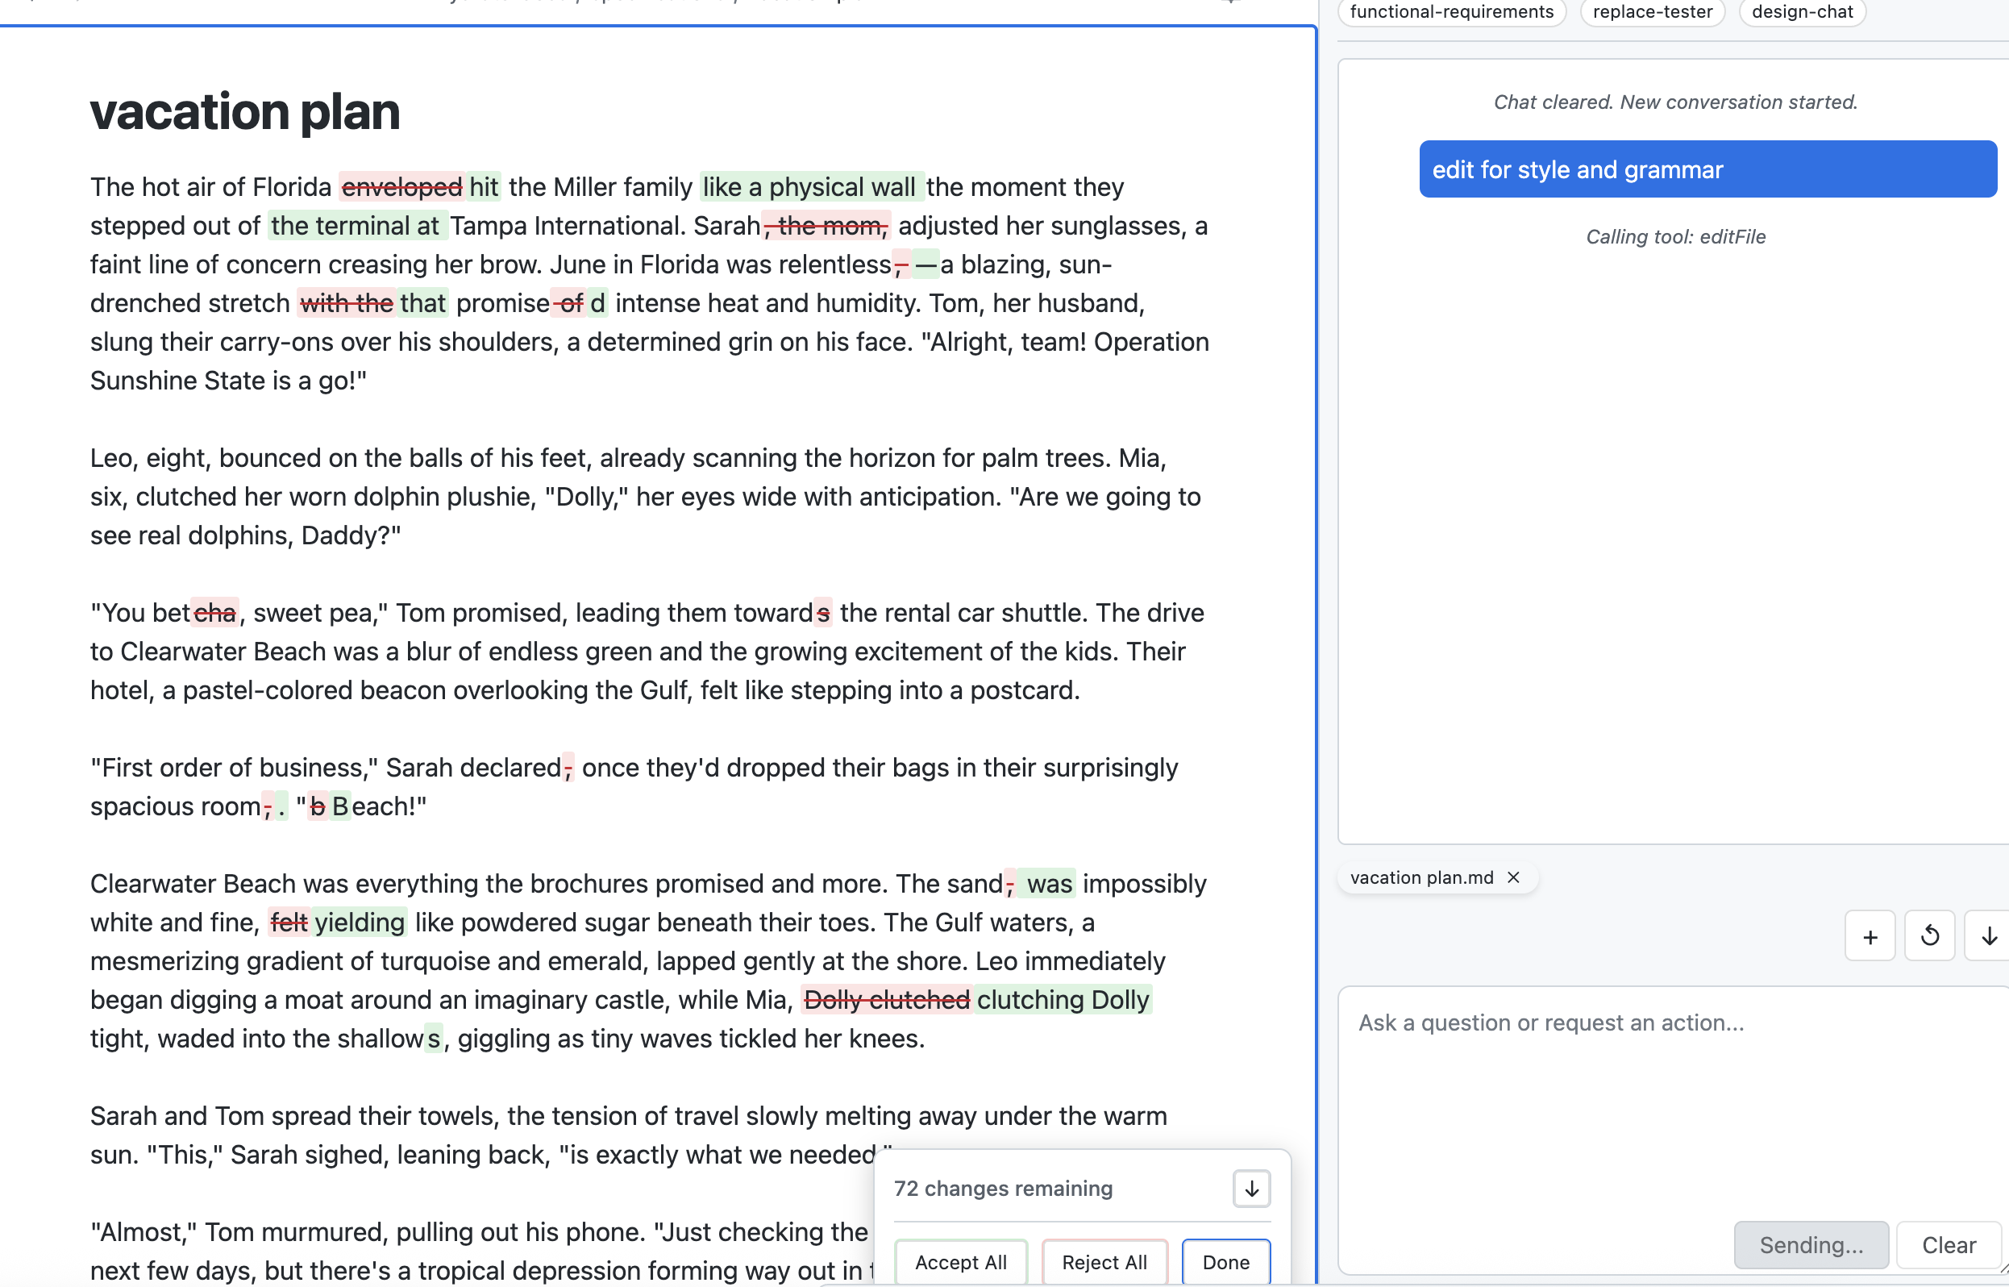
Task: Accept All tracked changes
Action: click(x=960, y=1262)
